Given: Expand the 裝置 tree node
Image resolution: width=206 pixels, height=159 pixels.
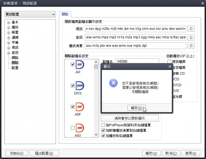Looking at the screenshot, I should coord(9,33).
